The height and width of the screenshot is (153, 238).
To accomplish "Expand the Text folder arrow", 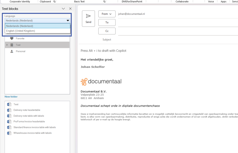I will pos(7,45).
